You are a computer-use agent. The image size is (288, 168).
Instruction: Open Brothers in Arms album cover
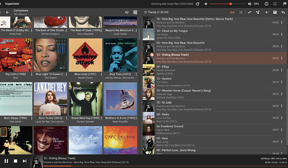click(x=120, y=99)
